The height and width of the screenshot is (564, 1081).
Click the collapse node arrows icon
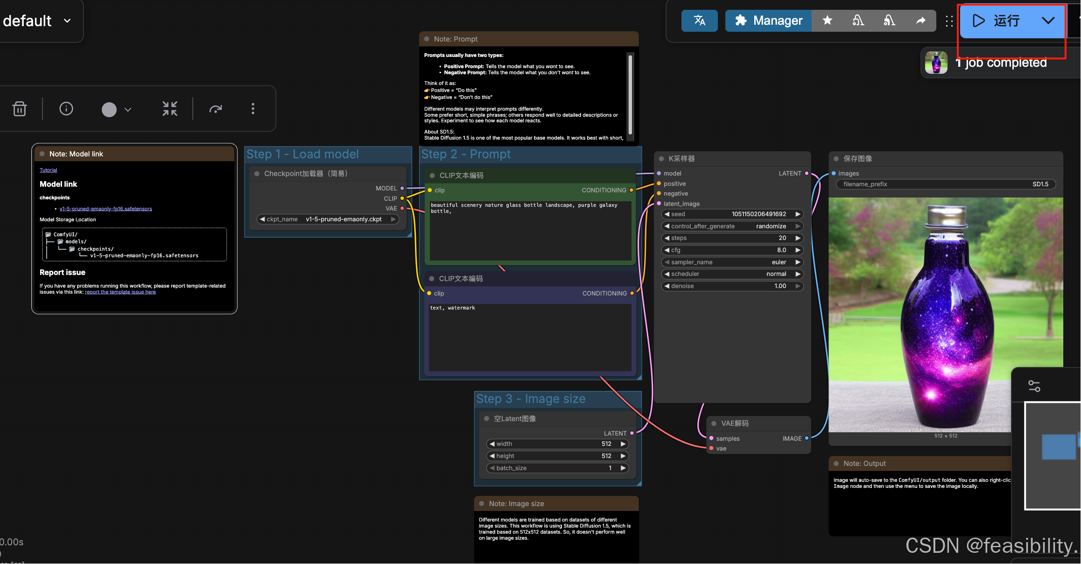[x=170, y=109]
